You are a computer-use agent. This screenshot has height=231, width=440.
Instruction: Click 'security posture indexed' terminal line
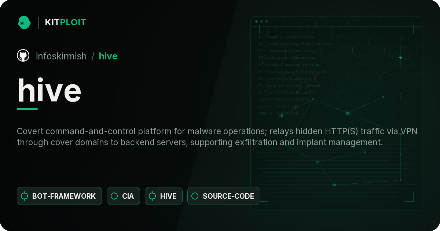[x=289, y=85]
